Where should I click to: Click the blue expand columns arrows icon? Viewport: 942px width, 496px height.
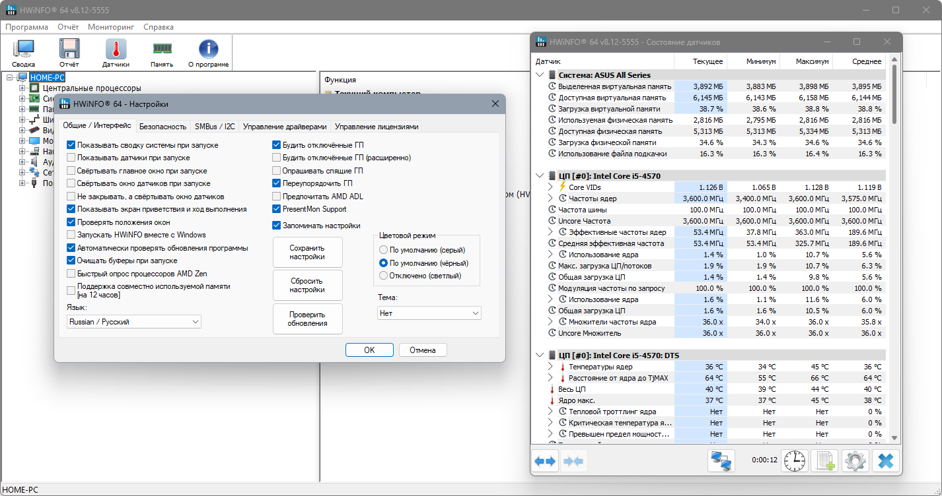pyautogui.click(x=545, y=460)
